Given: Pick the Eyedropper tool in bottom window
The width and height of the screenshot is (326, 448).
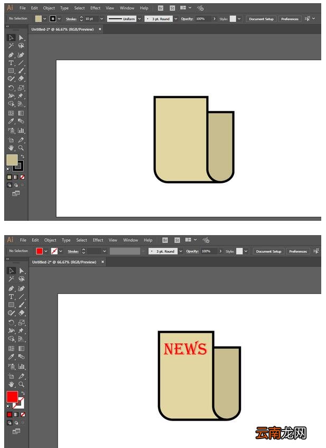Looking at the screenshot, I should (11, 357).
